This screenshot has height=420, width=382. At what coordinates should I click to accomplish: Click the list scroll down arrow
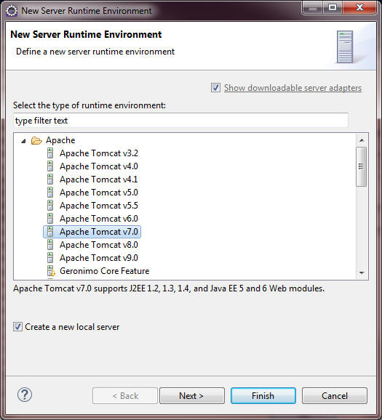362,272
